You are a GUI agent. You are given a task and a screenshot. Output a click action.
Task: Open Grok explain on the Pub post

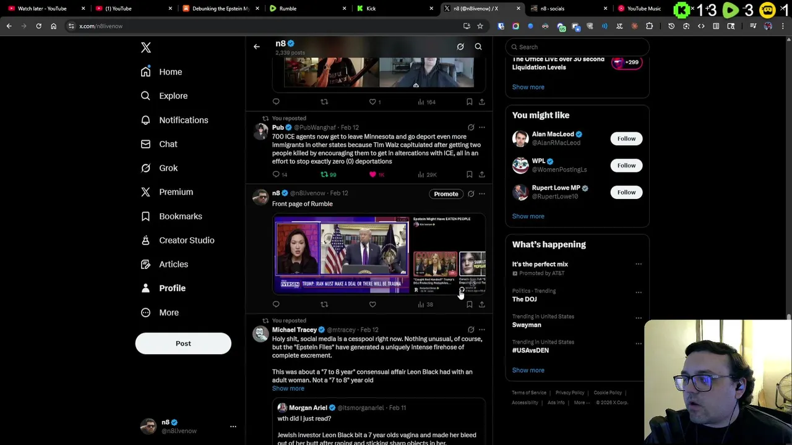point(471,127)
